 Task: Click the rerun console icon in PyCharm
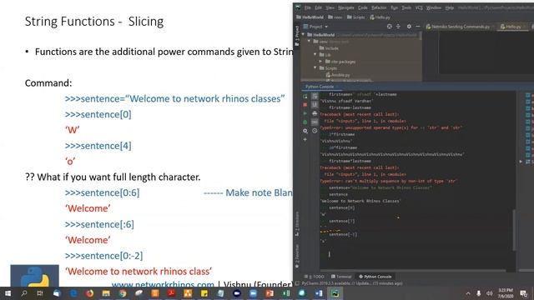305,97
